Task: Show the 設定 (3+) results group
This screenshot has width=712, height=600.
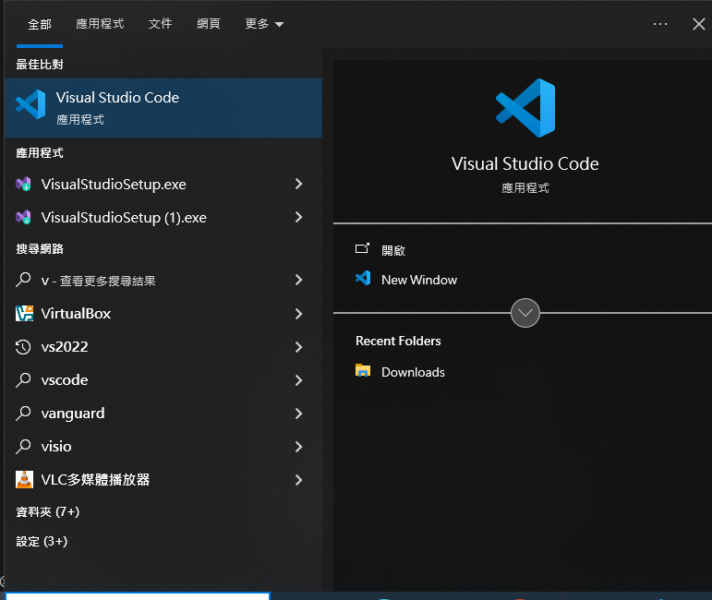Action: point(42,541)
